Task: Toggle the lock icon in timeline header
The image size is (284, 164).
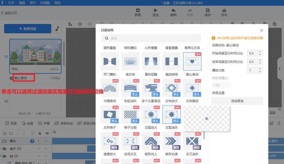Action: (x=40, y=133)
